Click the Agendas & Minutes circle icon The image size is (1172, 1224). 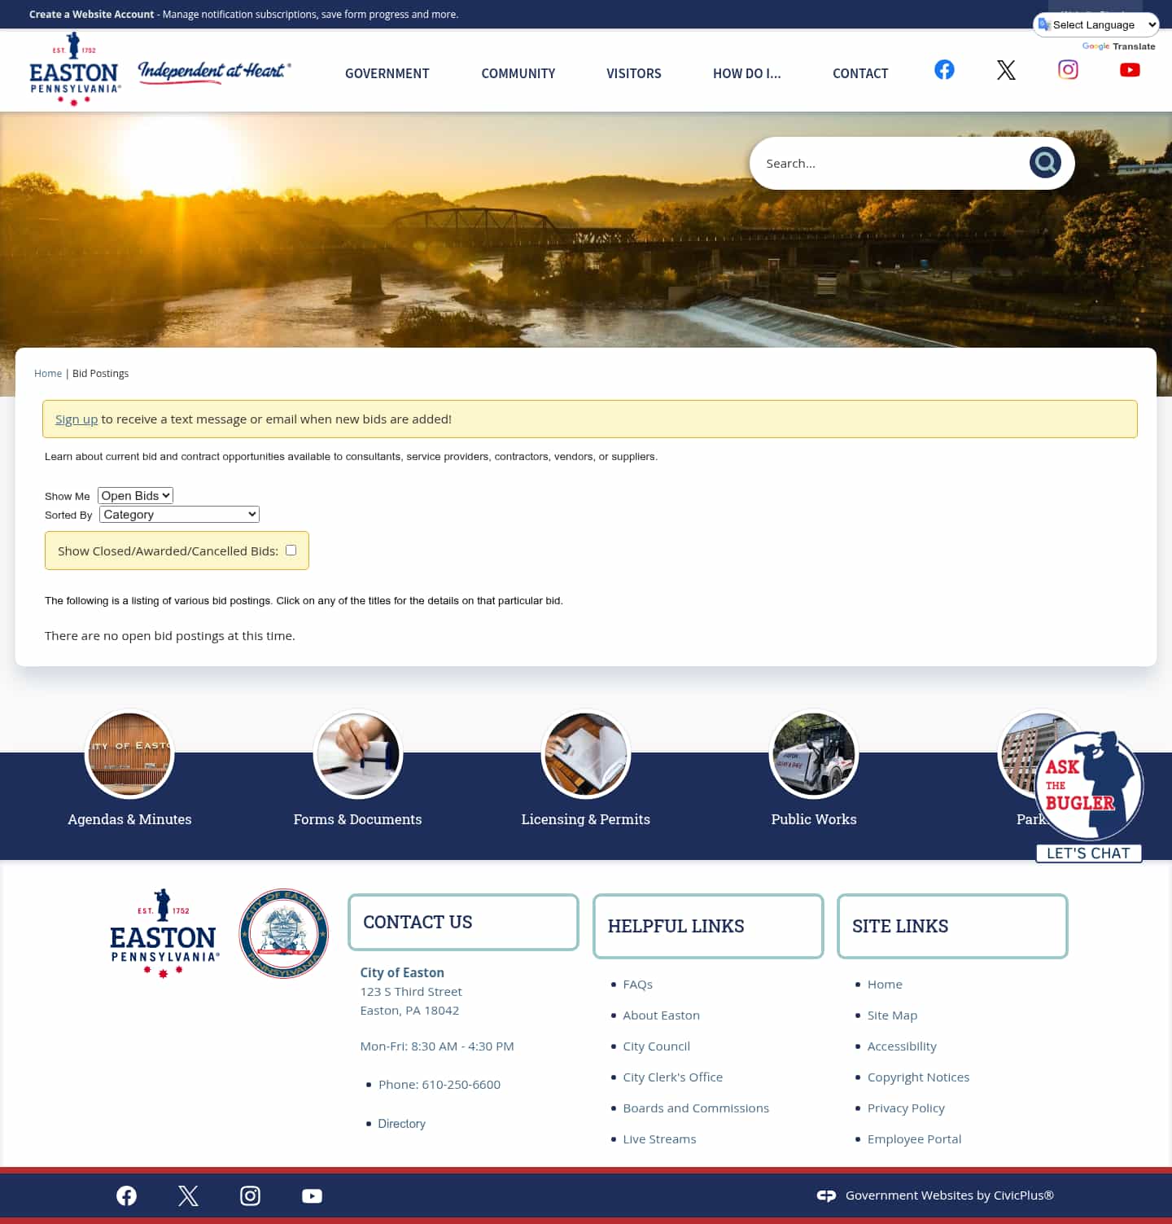pyautogui.click(x=129, y=753)
